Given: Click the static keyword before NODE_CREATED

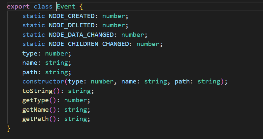Looking at the screenshot, I should click(x=34, y=16).
